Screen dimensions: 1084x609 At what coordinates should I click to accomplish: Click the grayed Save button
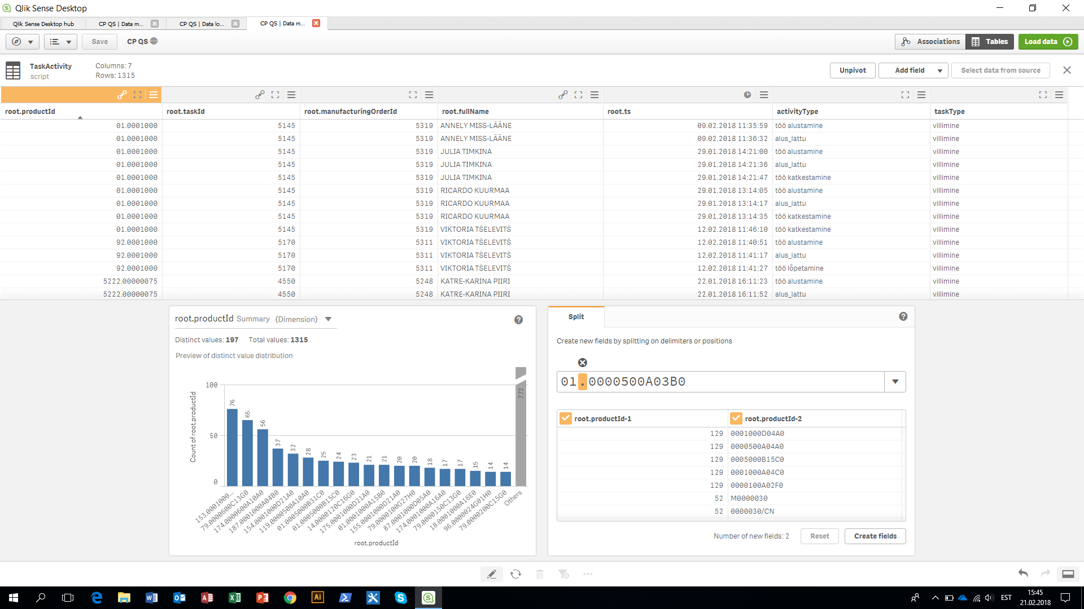100,42
